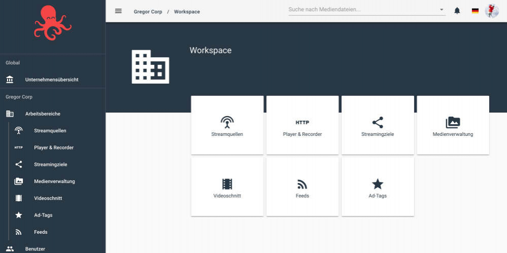Open the Ad-Tags card label

coord(378,196)
